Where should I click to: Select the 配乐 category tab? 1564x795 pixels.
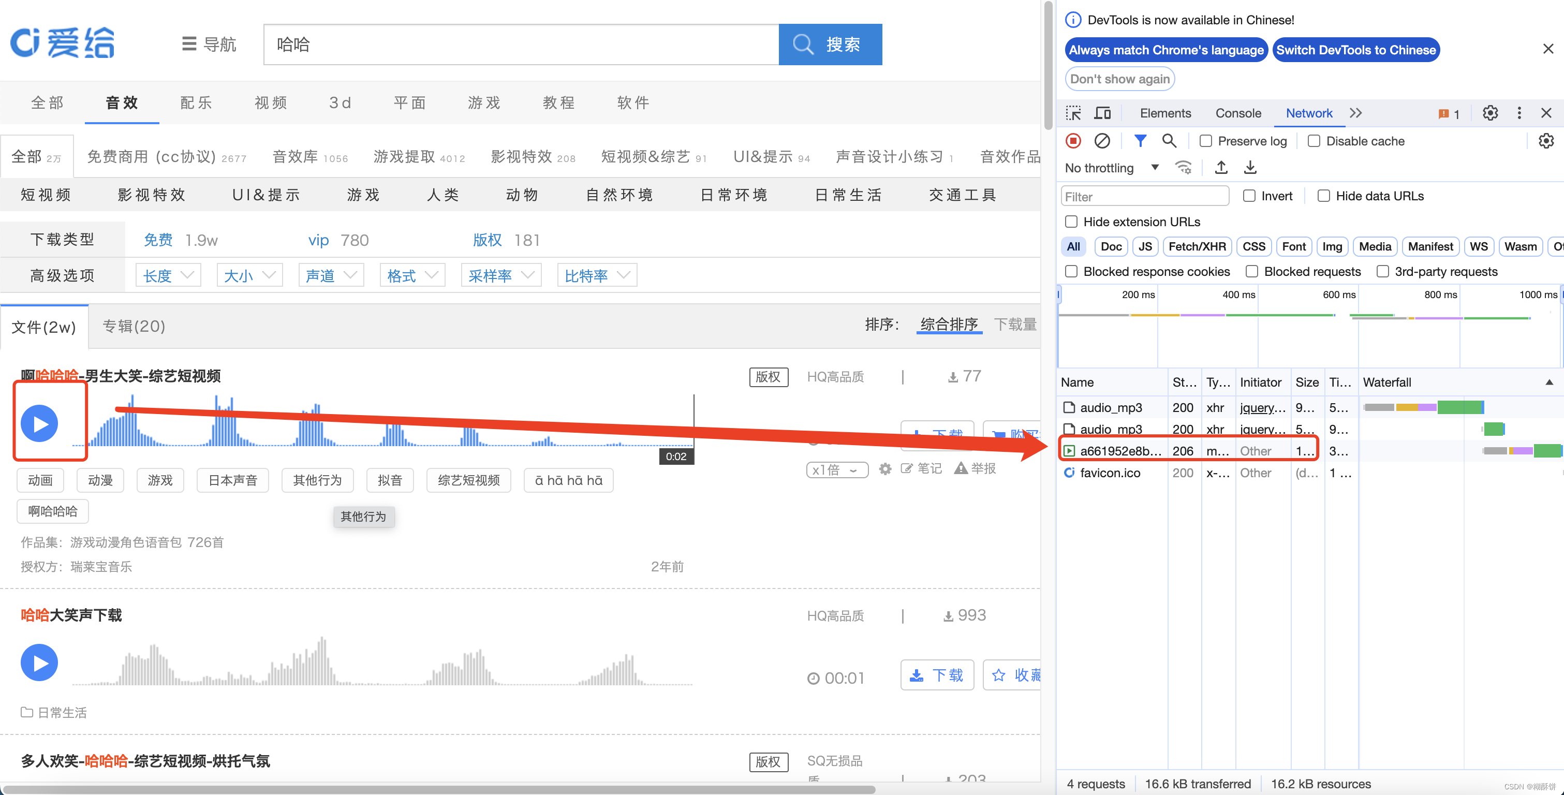[x=196, y=102]
